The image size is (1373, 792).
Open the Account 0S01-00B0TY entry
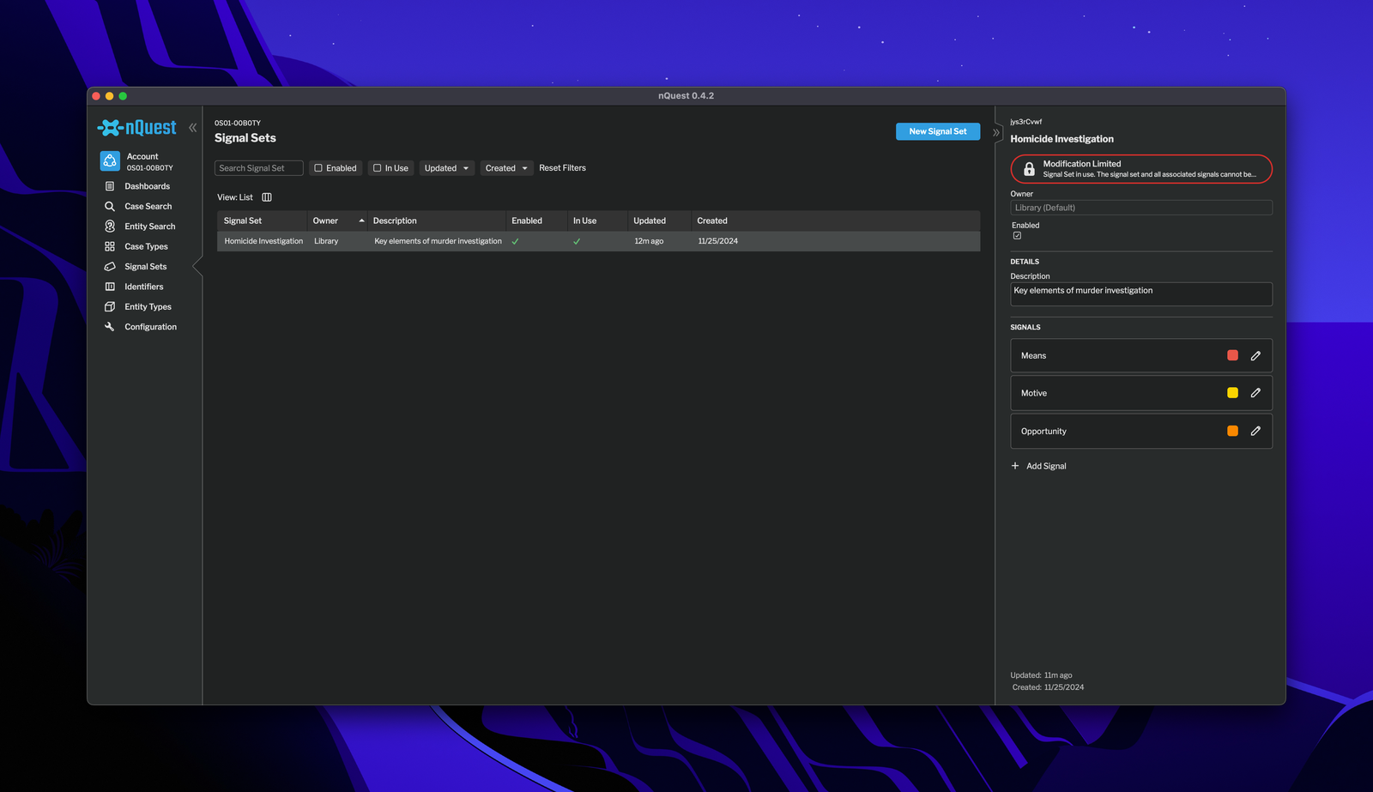150,161
